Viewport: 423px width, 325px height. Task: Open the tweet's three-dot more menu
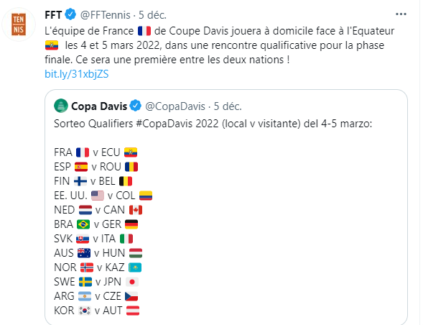point(401,14)
